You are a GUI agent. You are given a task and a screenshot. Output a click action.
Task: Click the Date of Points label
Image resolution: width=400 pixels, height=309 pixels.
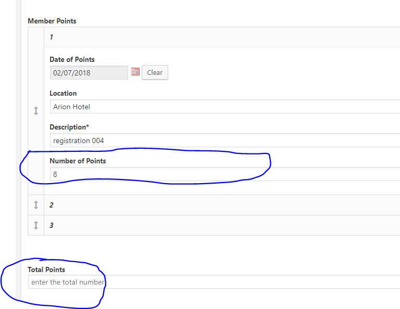pyautogui.click(x=72, y=59)
